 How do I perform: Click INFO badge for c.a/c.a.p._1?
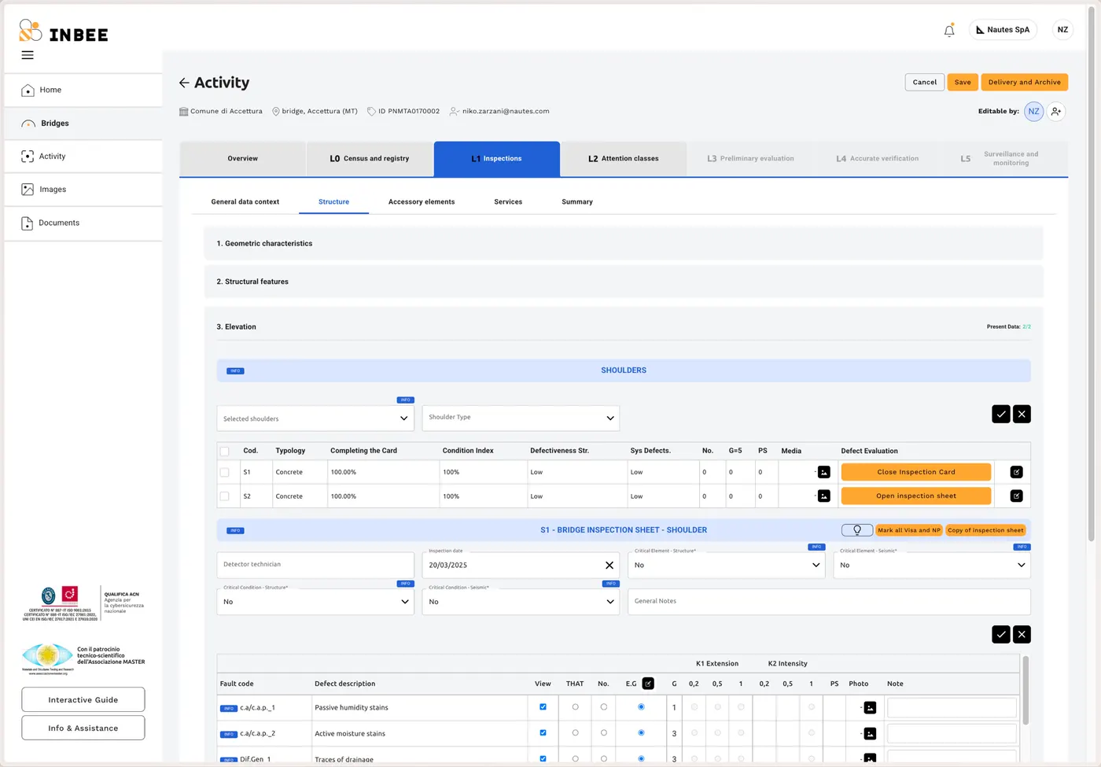[x=229, y=709]
